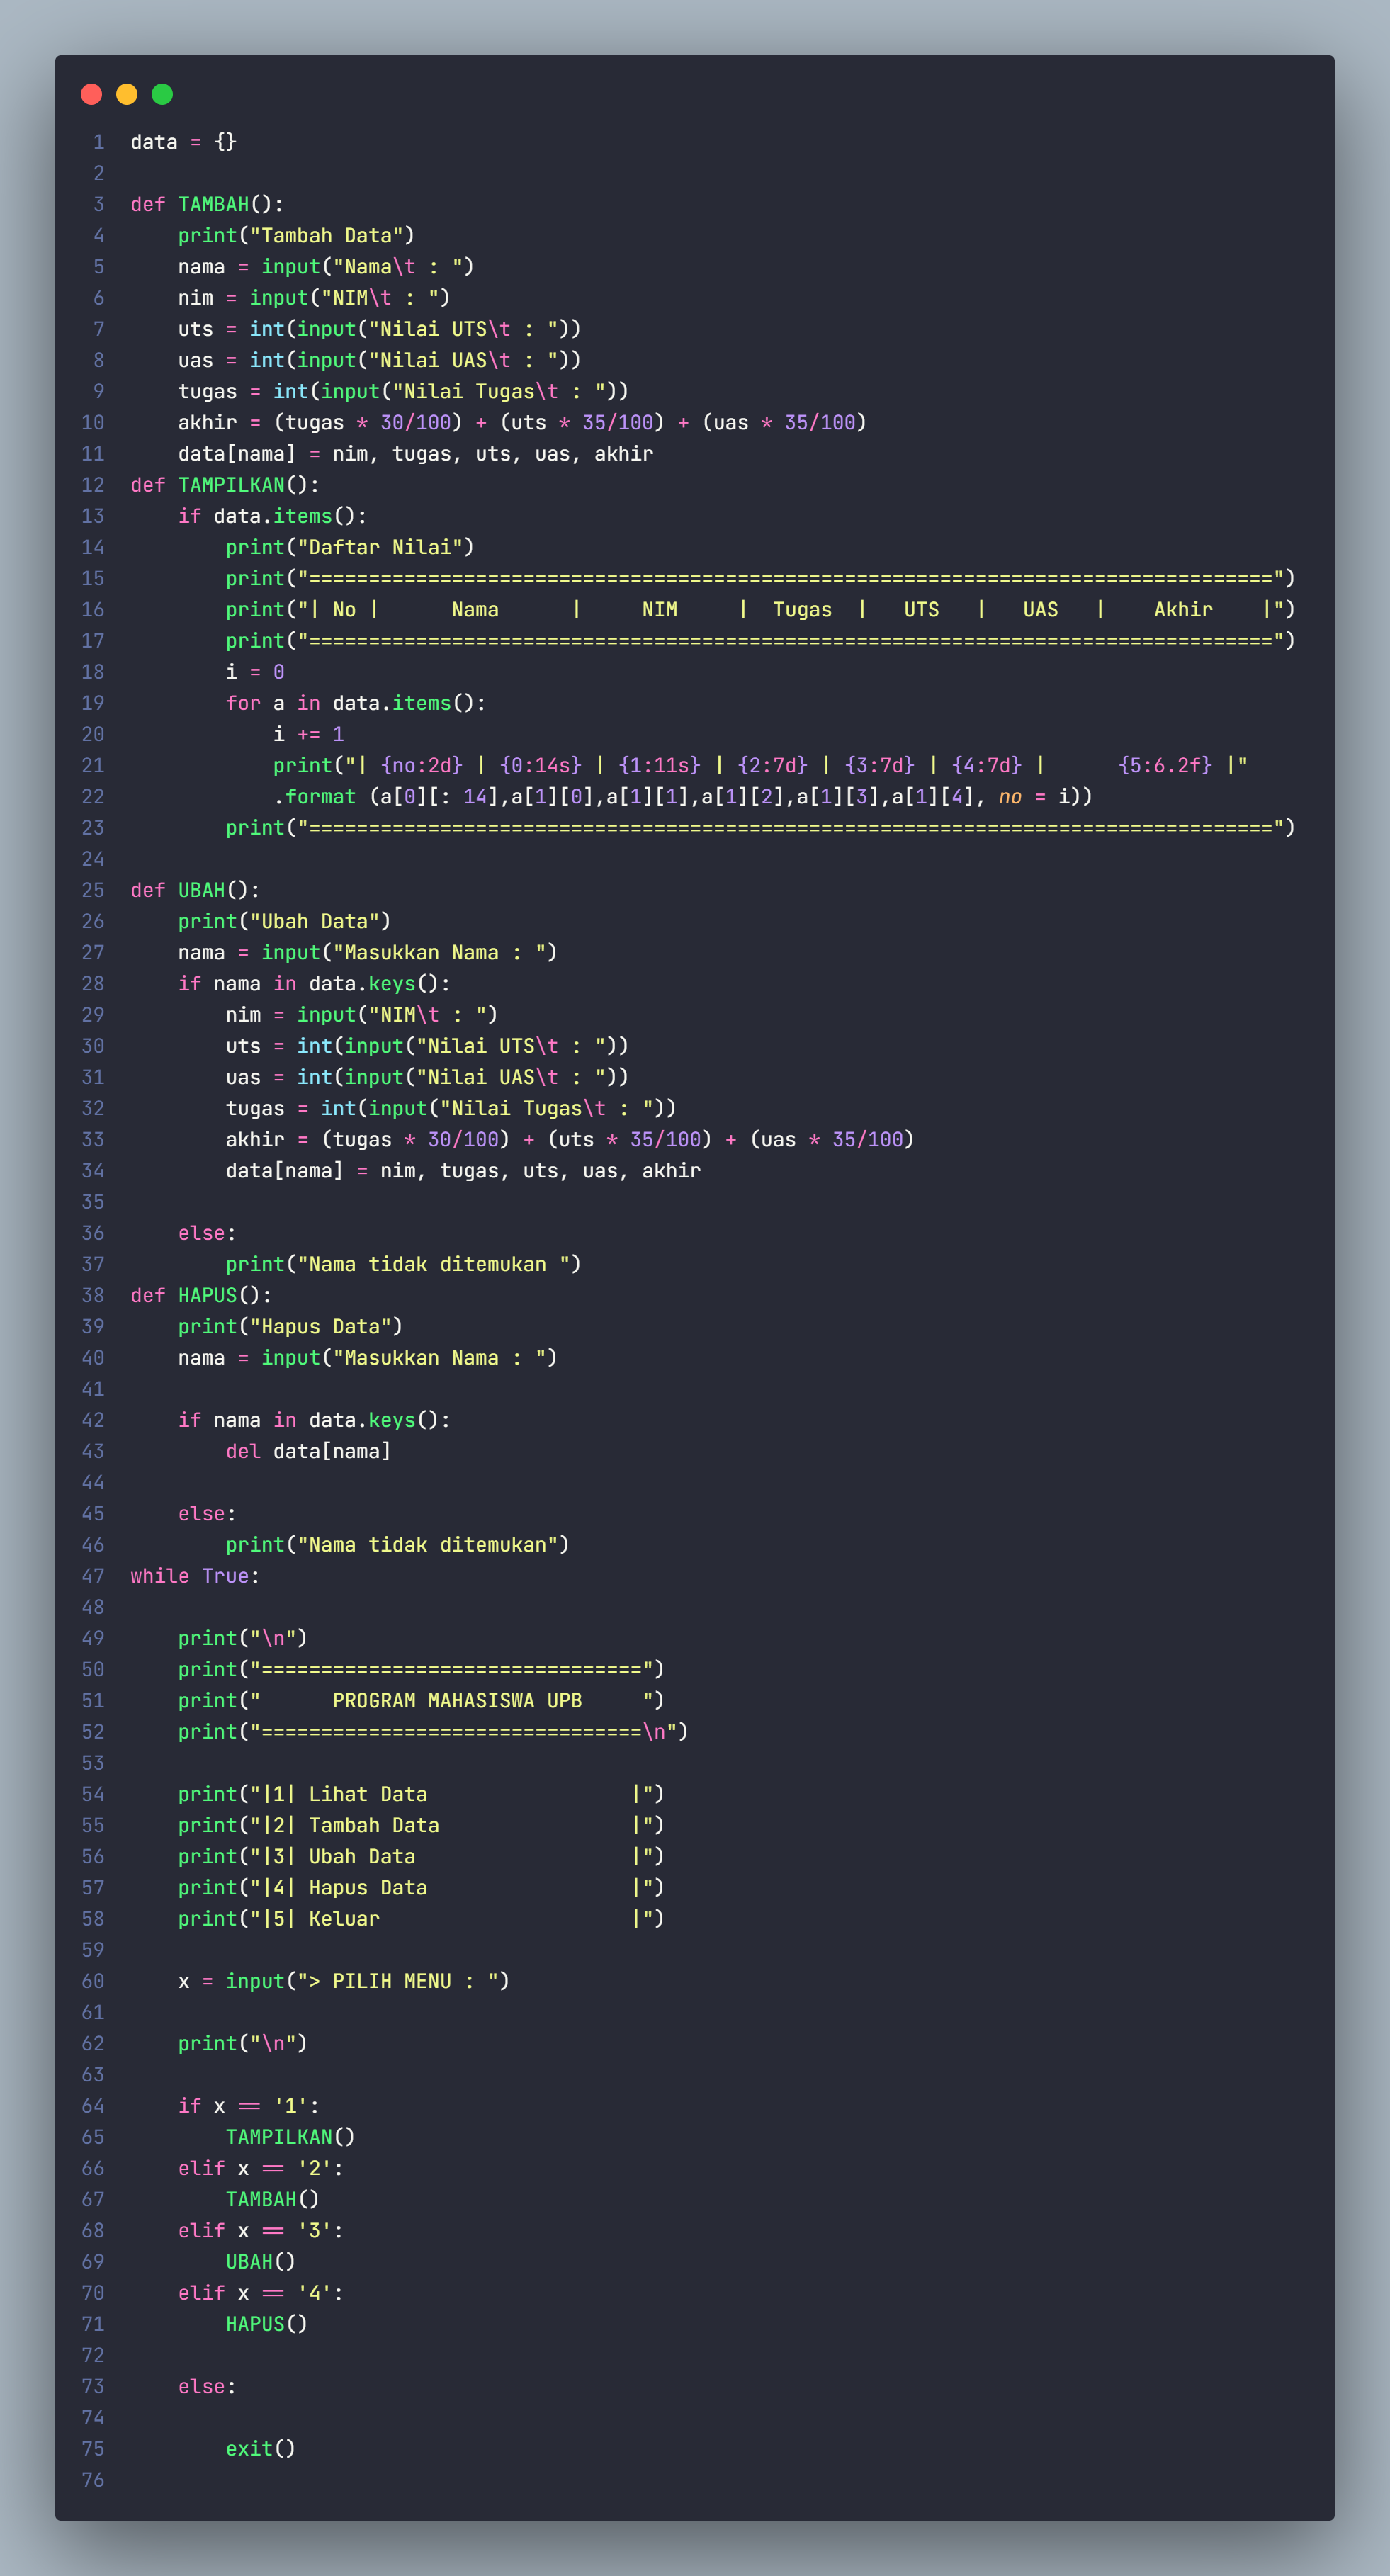
Task: Select the del data[nama] statement on line 43
Action: tap(307, 1450)
